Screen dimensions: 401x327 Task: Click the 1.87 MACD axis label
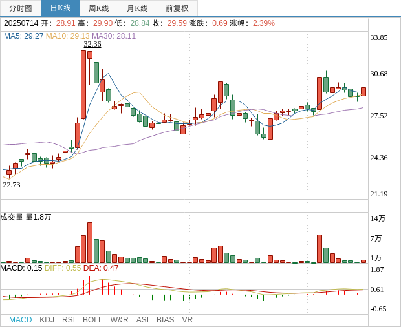pyautogui.click(x=377, y=269)
